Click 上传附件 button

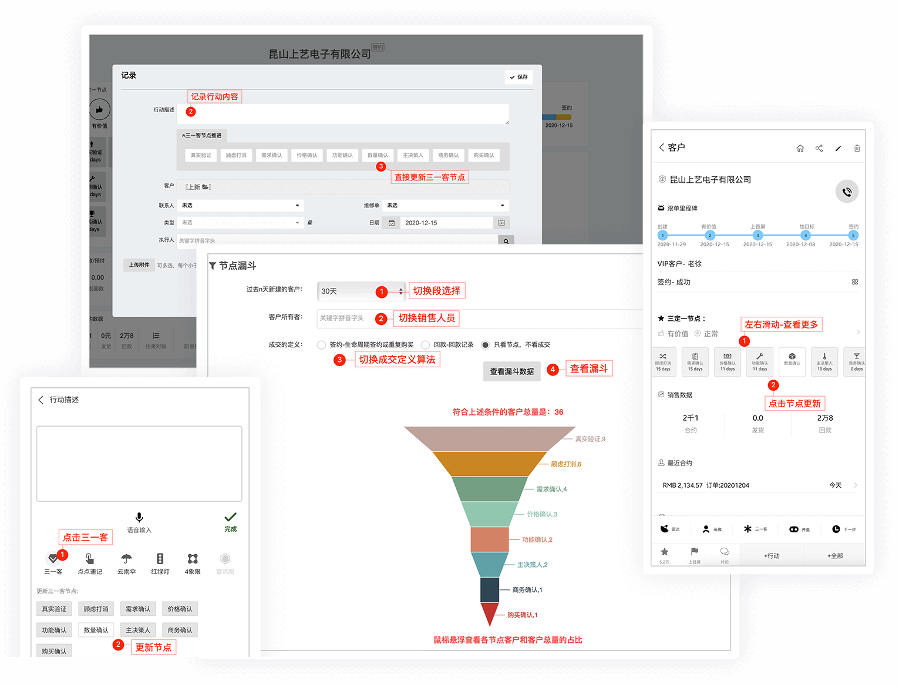tap(139, 265)
